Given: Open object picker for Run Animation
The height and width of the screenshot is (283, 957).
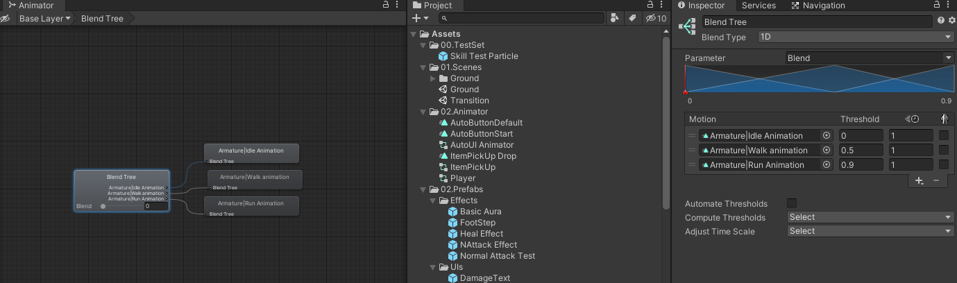Looking at the screenshot, I should 827,165.
